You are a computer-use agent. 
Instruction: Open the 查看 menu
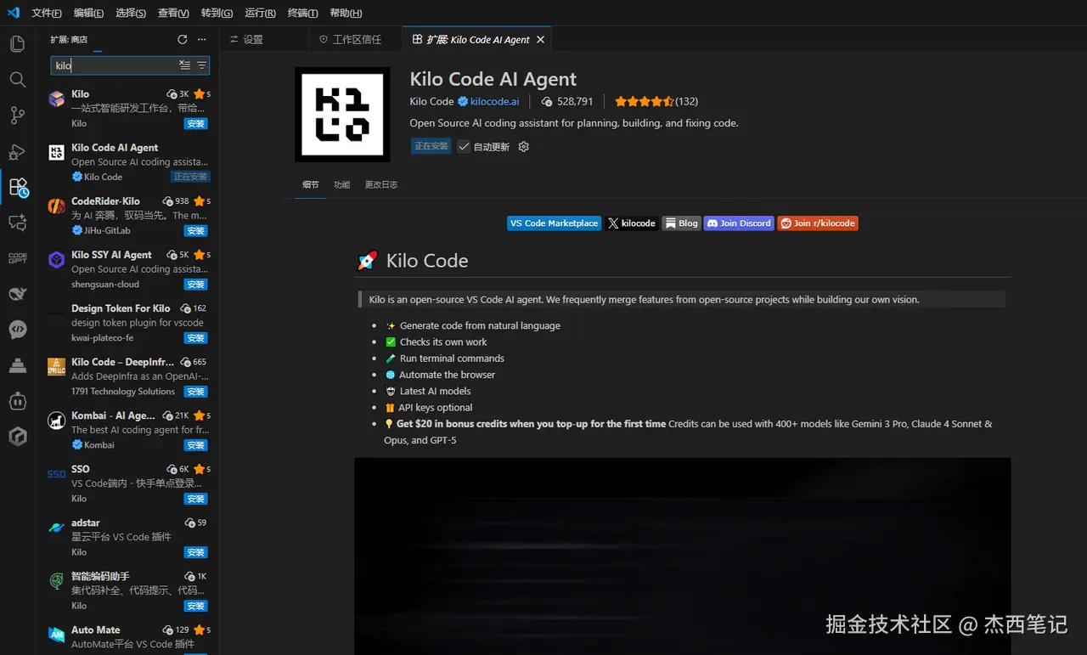173,13
